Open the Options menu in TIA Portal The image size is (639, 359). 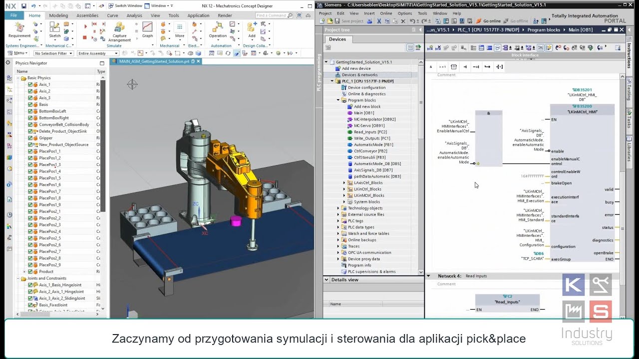click(405, 13)
